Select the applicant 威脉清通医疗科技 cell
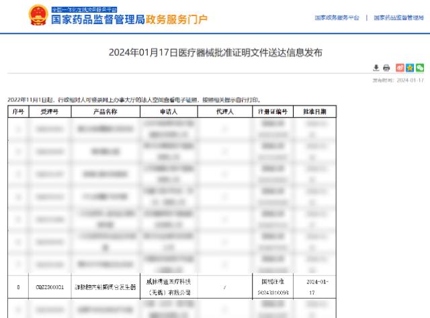This screenshot has width=430, height=318. [168, 288]
